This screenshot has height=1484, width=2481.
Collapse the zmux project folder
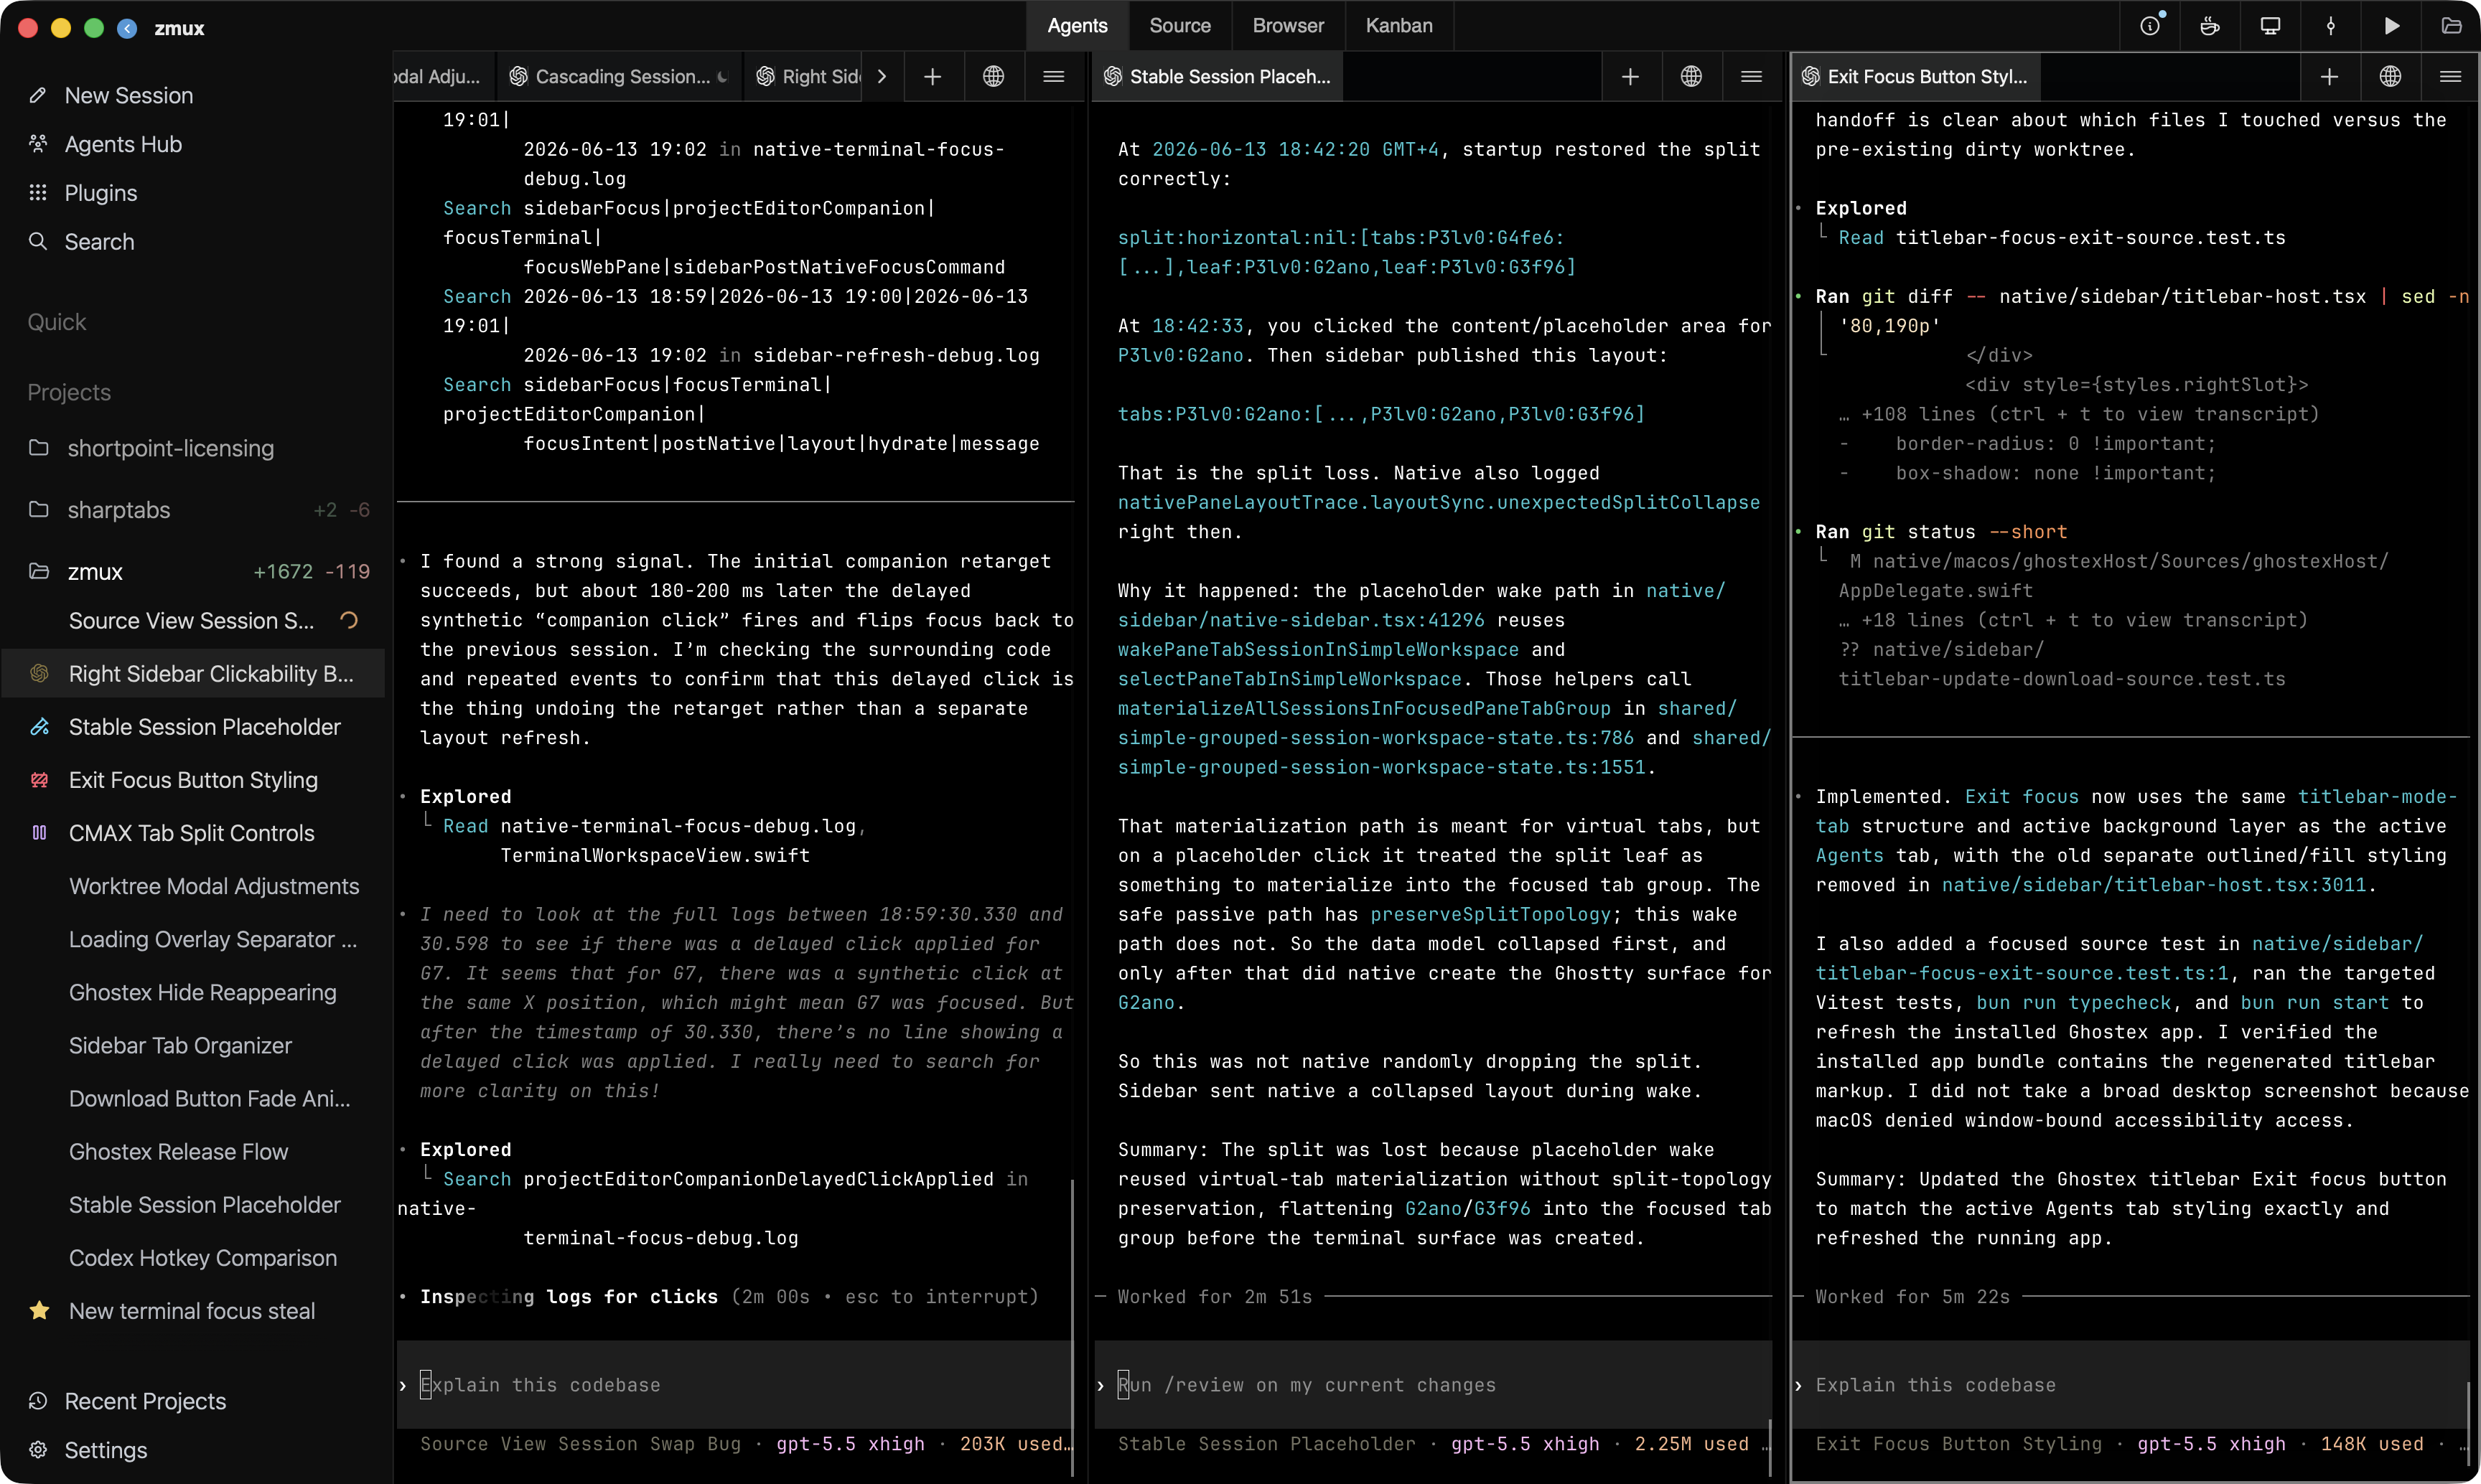pyautogui.click(x=38, y=571)
